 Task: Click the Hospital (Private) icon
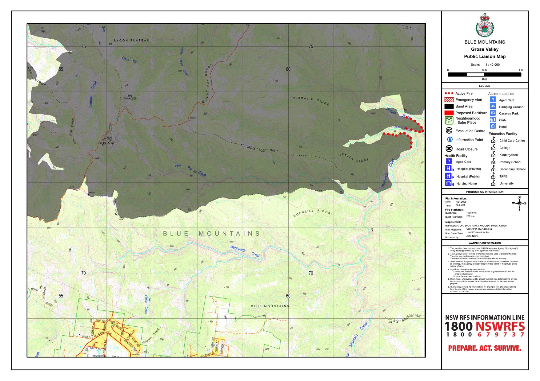pos(449,169)
